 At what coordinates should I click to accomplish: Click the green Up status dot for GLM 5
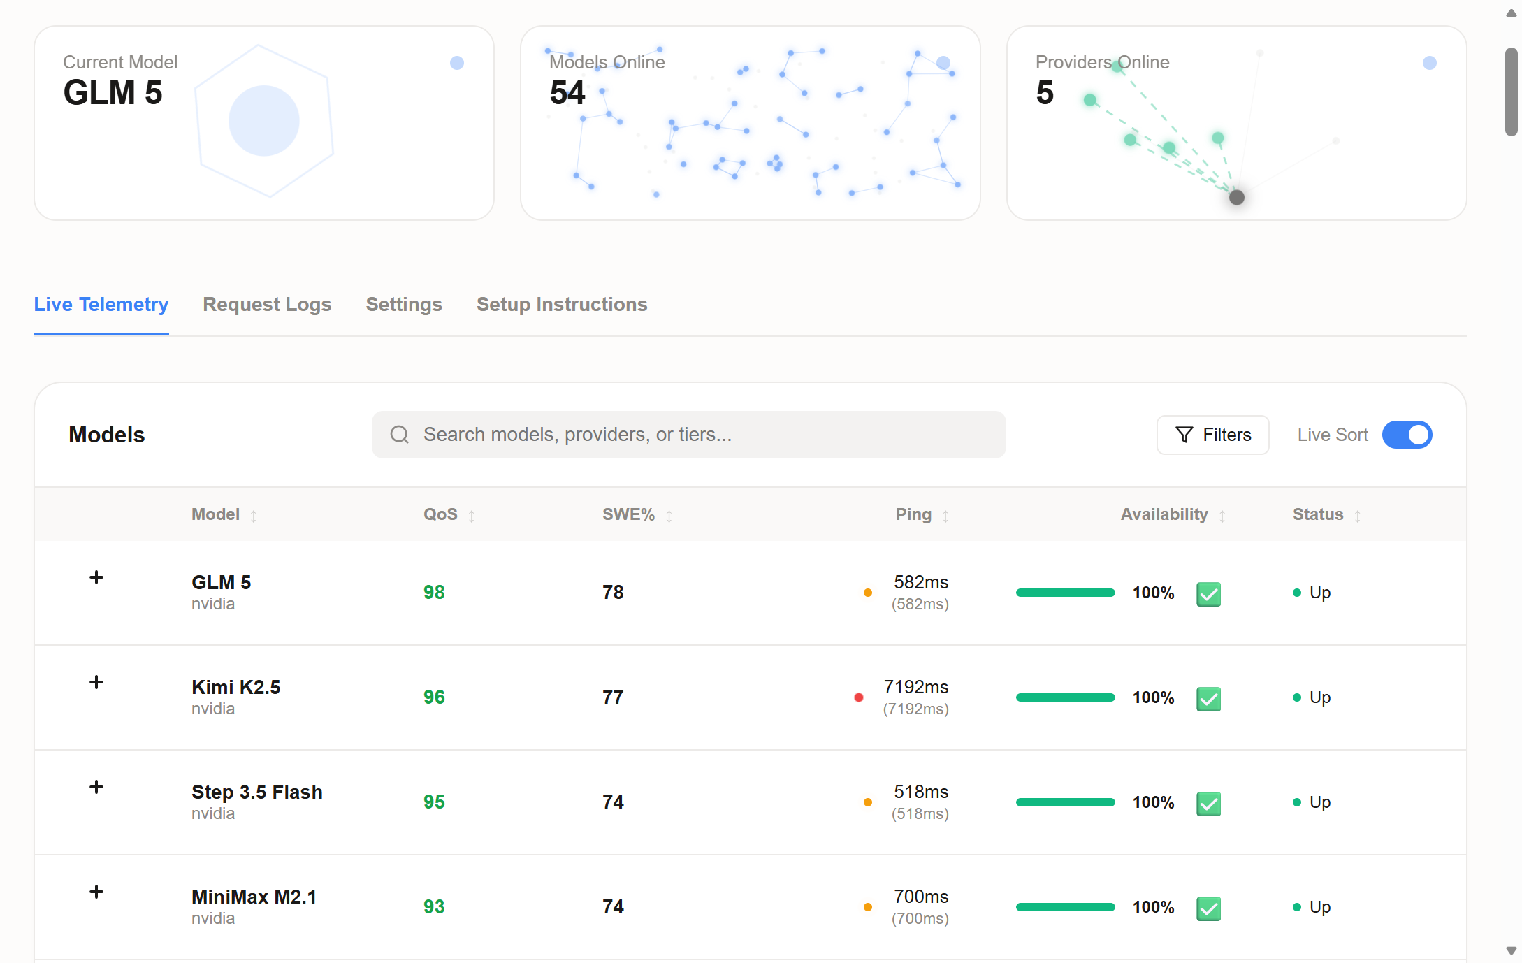[x=1297, y=593]
